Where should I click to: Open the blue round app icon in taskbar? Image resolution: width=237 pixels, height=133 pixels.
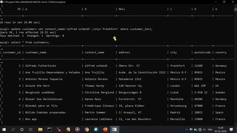click(x=96, y=129)
